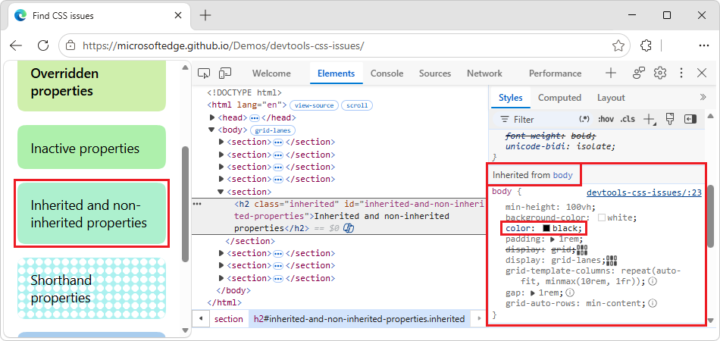Open customize and control DevTools menu
Screen dimensions: 720x341
pos(681,73)
